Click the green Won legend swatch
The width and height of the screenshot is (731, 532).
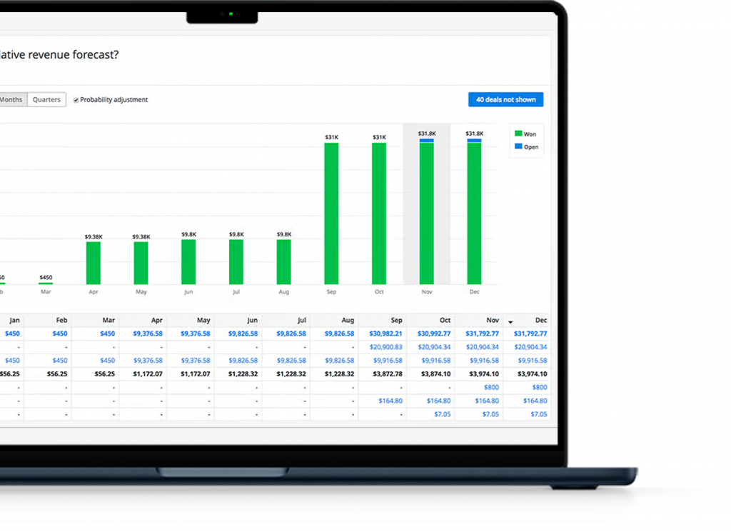coord(518,134)
